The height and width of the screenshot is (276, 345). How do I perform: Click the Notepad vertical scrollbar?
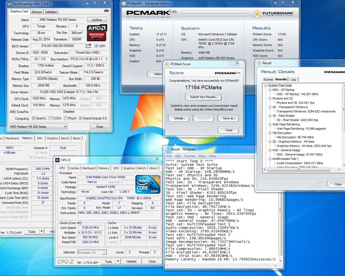pos(280,209)
